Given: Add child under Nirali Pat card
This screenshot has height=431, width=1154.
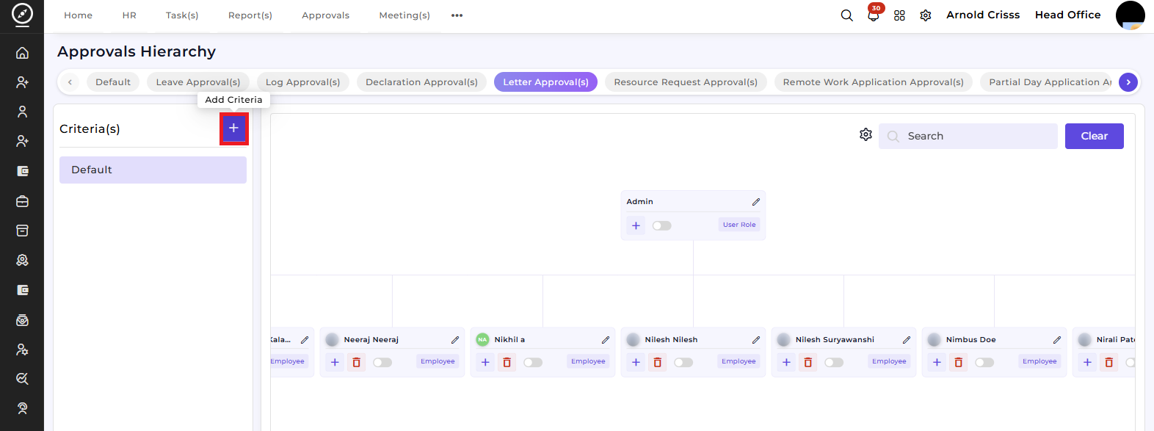Looking at the screenshot, I should coord(1087,362).
